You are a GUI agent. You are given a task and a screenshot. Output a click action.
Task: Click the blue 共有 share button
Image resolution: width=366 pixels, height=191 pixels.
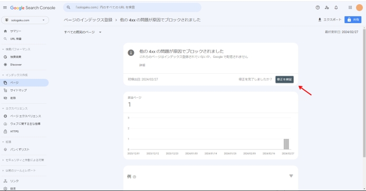(353, 19)
